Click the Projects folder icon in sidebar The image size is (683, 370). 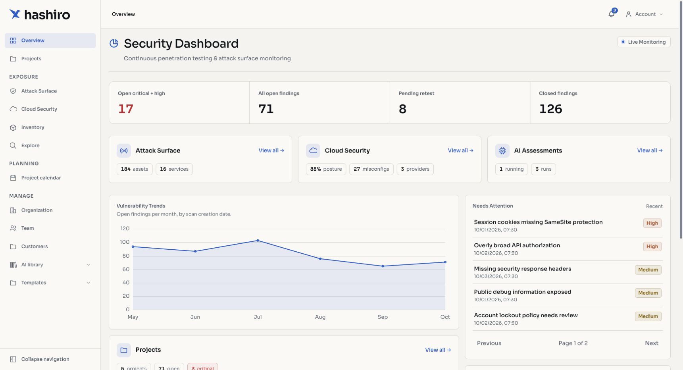[x=13, y=59]
